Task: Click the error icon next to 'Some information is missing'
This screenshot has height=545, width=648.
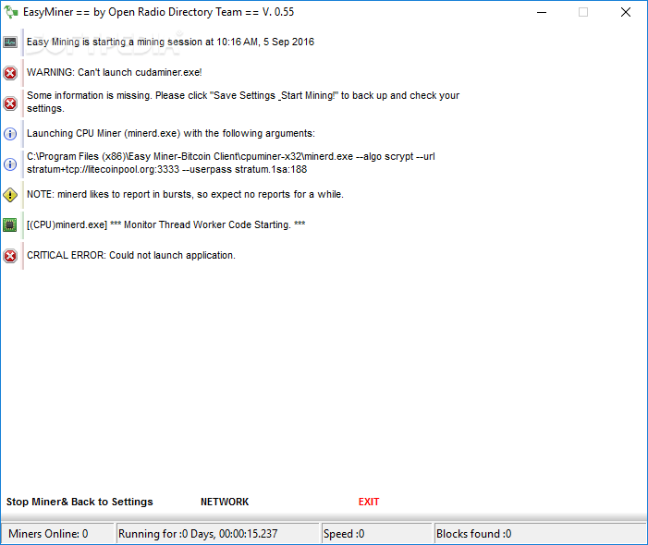Action: 10,103
